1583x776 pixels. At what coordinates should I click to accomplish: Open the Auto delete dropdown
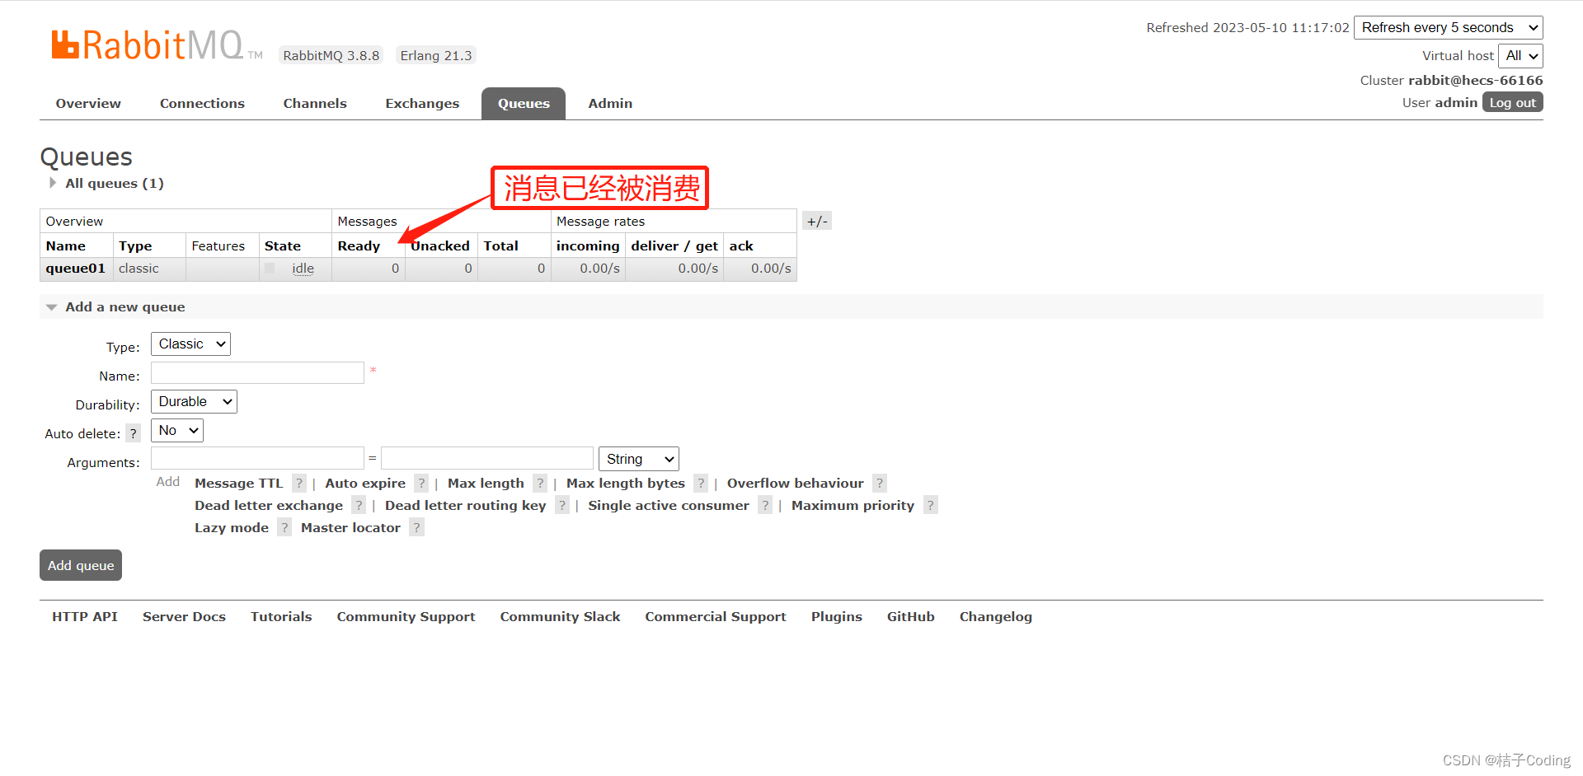coord(177,430)
